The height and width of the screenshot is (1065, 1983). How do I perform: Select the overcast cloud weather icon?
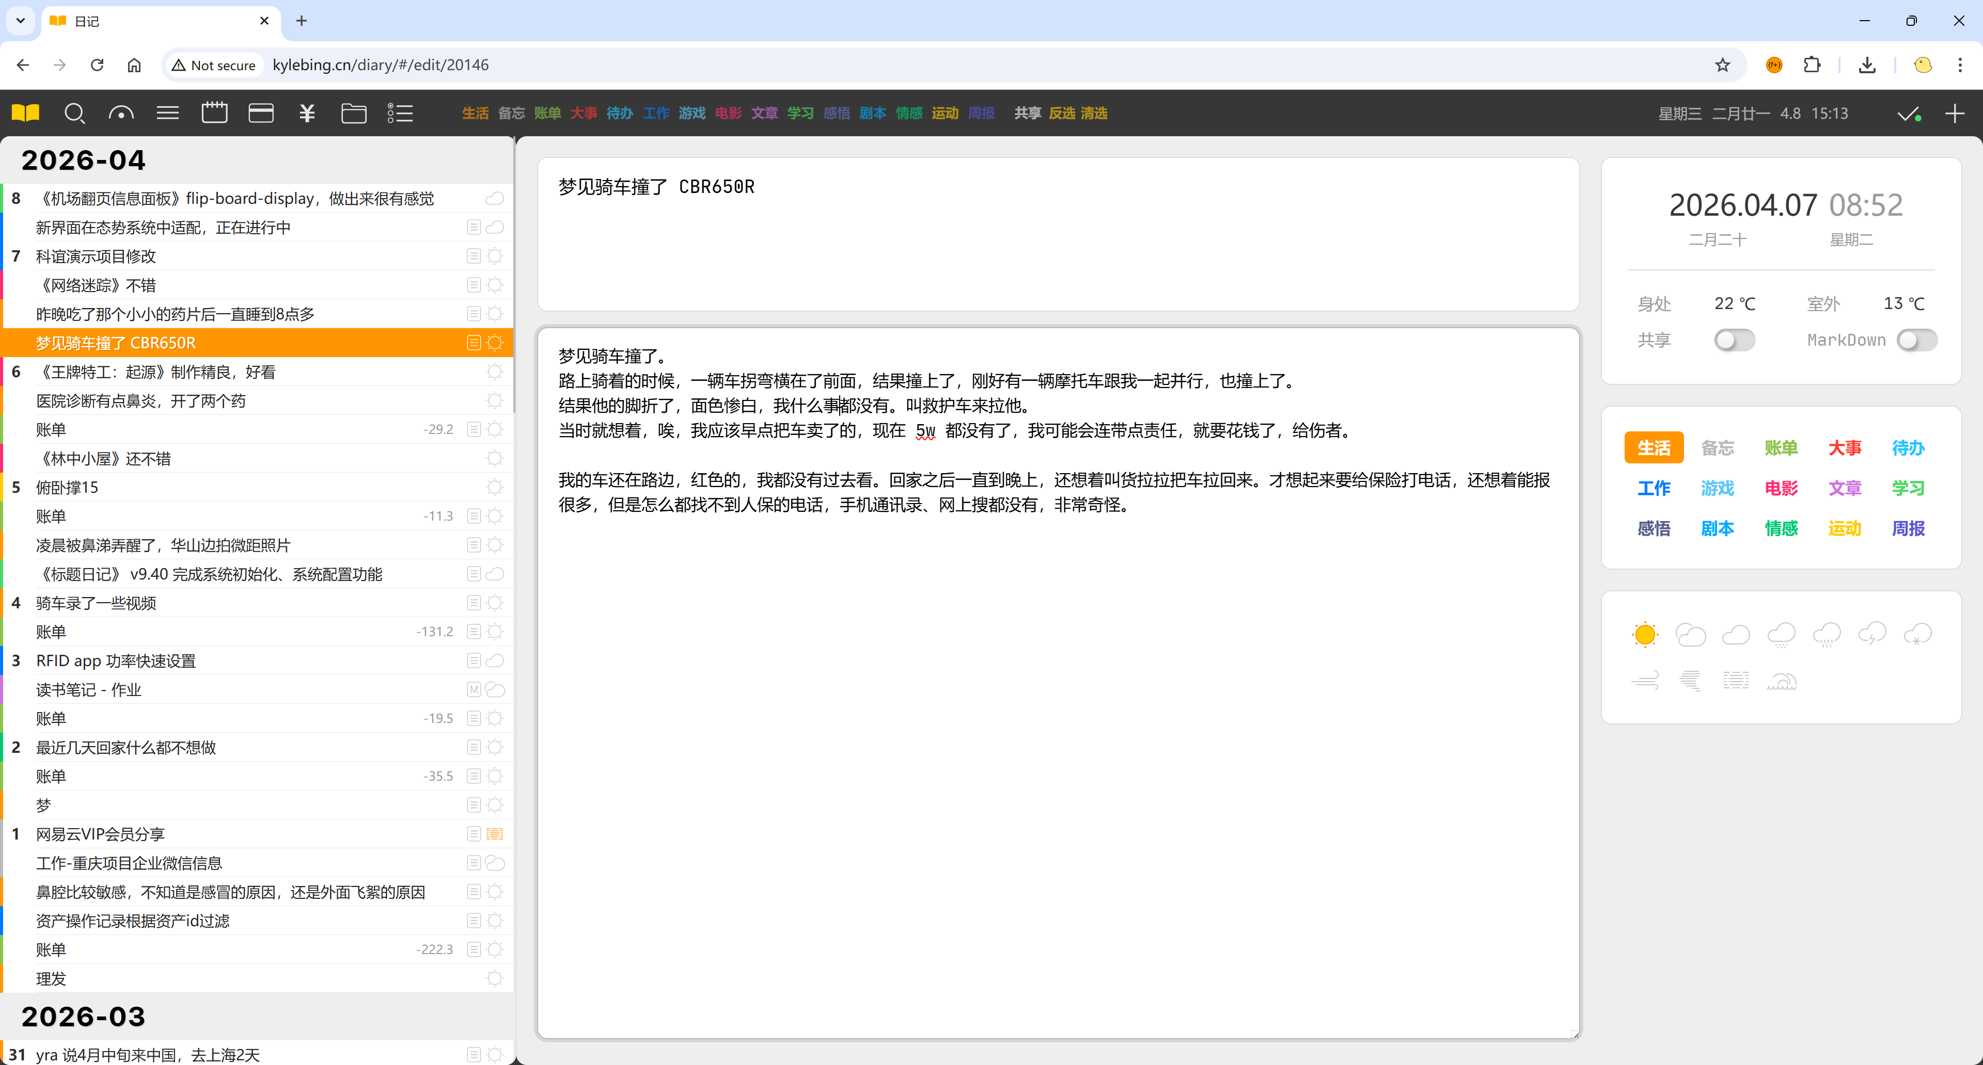1736,634
